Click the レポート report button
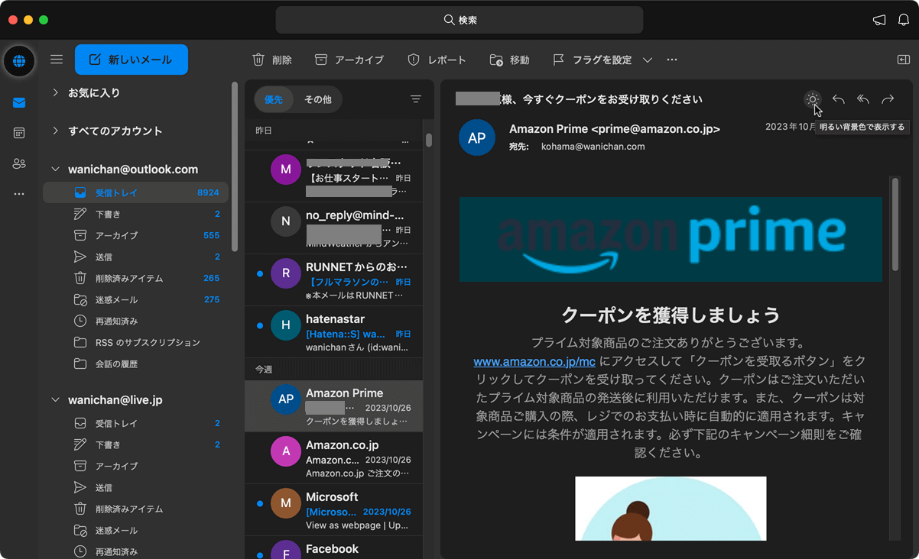Image resolution: width=919 pixels, height=559 pixels. coord(437,60)
